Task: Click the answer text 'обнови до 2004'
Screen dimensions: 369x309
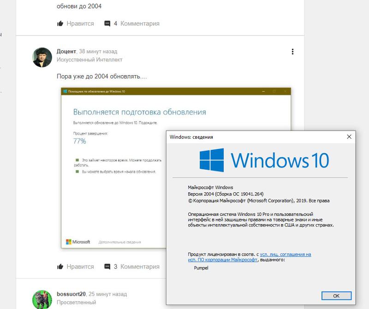Action: (79, 6)
